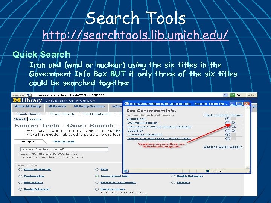Click the green Go arrow button
The width and height of the screenshot is (271, 203).
coord(233,95)
